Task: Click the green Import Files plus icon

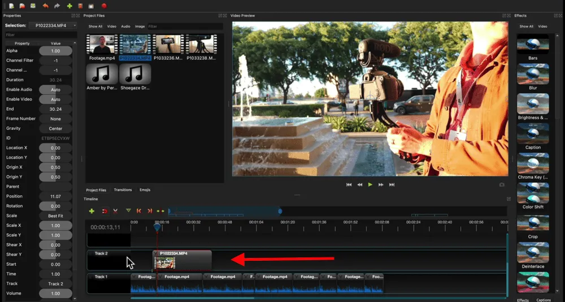Action: [x=69, y=6]
